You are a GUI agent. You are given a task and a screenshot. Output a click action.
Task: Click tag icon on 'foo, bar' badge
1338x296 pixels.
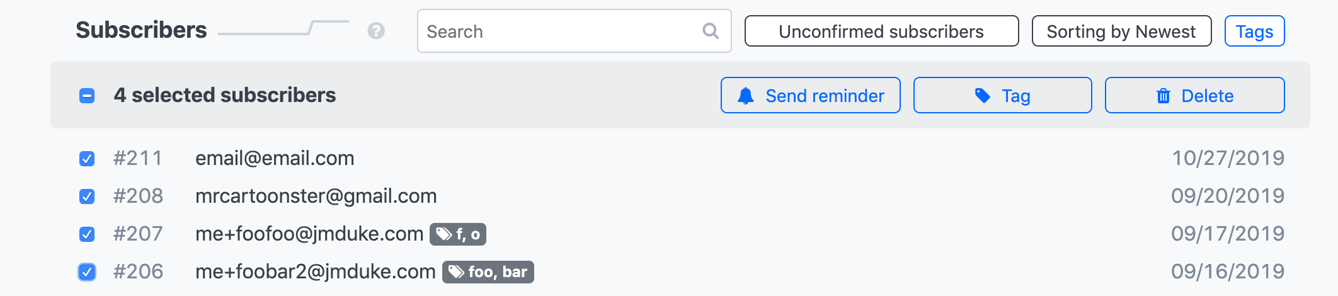click(457, 272)
